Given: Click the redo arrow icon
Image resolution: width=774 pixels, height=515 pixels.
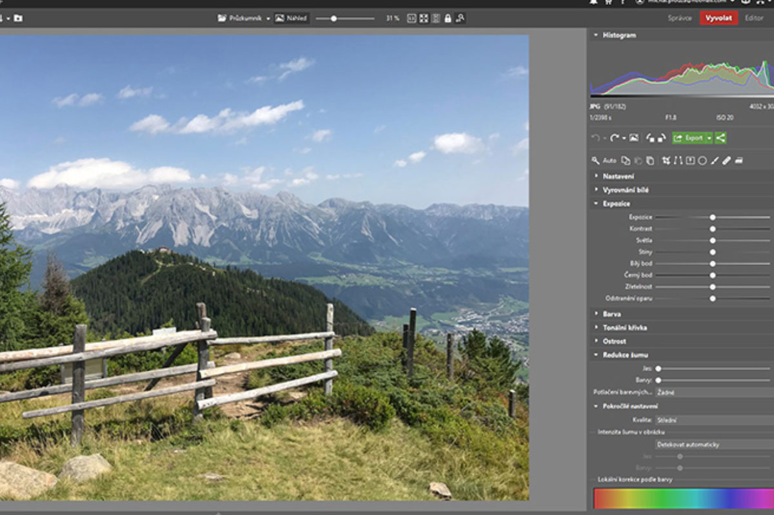Looking at the screenshot, I should (614, 138).
